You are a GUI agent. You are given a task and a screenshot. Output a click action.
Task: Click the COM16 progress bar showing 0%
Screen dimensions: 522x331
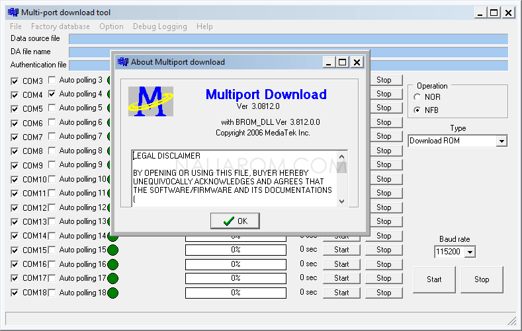(236, 264)
